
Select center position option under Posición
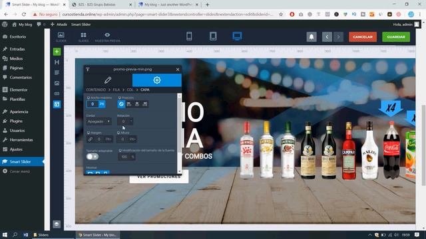pyautogui.click(x=137, y=104)
